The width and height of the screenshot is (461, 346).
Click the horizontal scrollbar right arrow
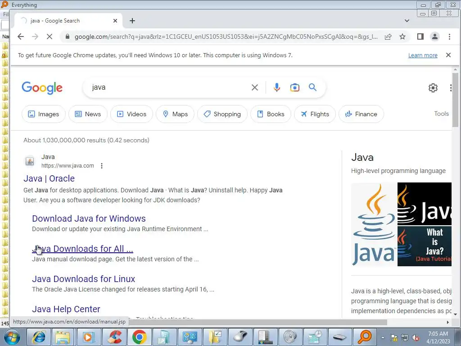point(448,322)
